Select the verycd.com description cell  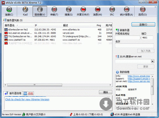coord(68,33)
